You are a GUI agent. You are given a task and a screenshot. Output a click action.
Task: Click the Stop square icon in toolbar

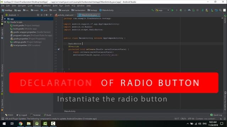(x=198, y=10)
